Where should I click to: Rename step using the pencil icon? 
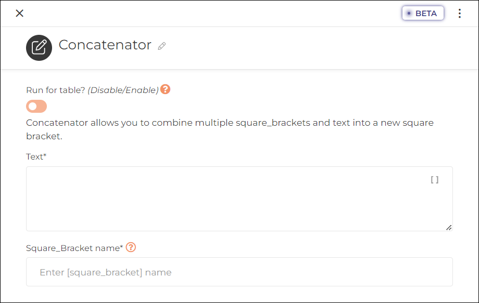point(162,46)
